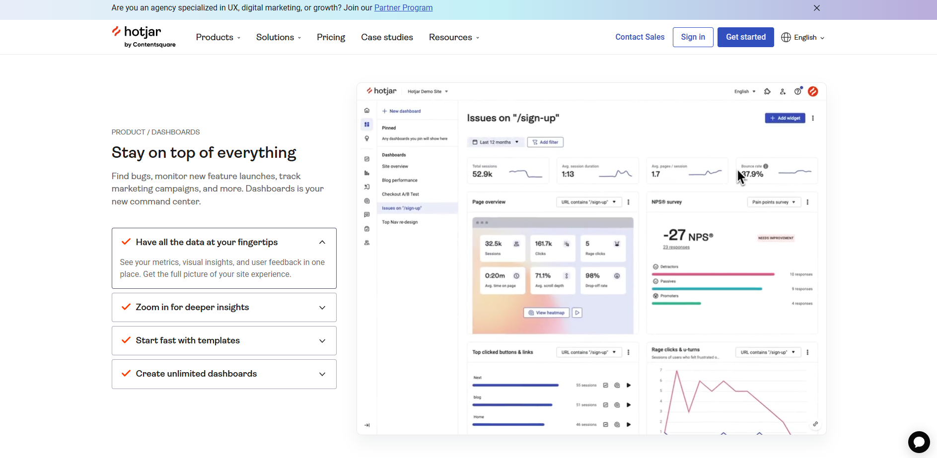Viewport: 937px width, 458px height.
Task: Expand 'Create unlimited dashboards'
Action: [224, 374]
